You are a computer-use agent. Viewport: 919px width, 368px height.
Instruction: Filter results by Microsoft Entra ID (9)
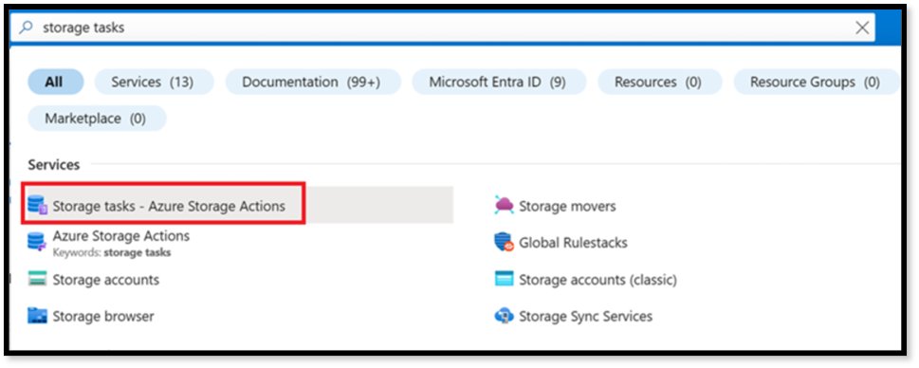pyautogui.click(x=498, y=82)
